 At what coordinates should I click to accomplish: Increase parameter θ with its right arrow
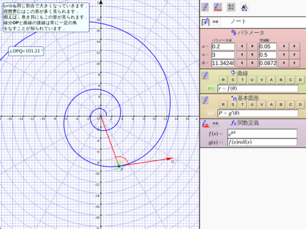[252, 63]
